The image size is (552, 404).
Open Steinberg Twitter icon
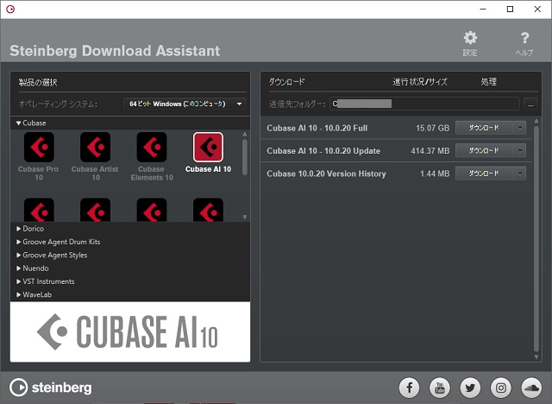[x=470, y=388]
